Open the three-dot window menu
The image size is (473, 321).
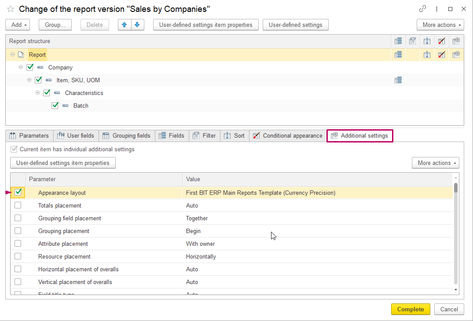[436, 9]
